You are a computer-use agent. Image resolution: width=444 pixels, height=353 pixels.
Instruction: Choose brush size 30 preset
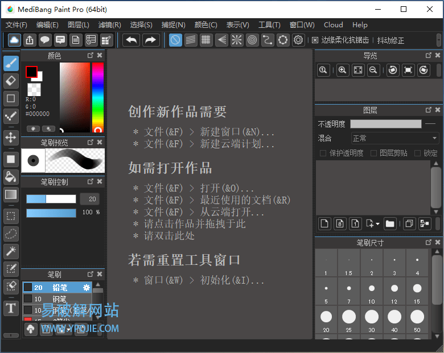(x=372, y=319)
